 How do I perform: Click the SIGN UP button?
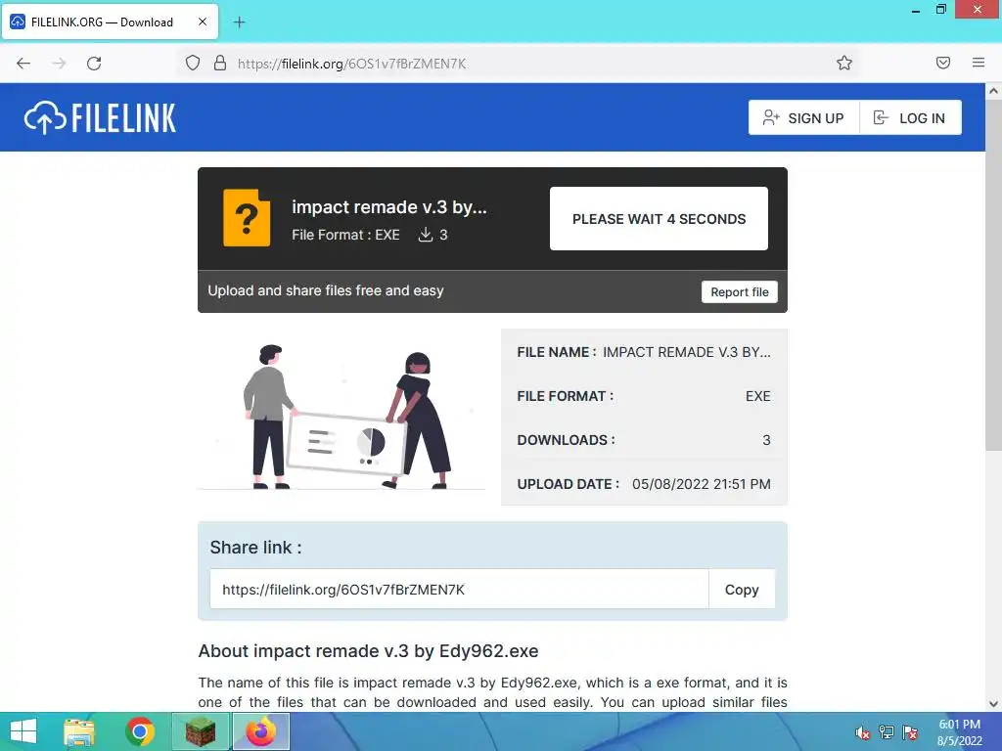point(803,117)
